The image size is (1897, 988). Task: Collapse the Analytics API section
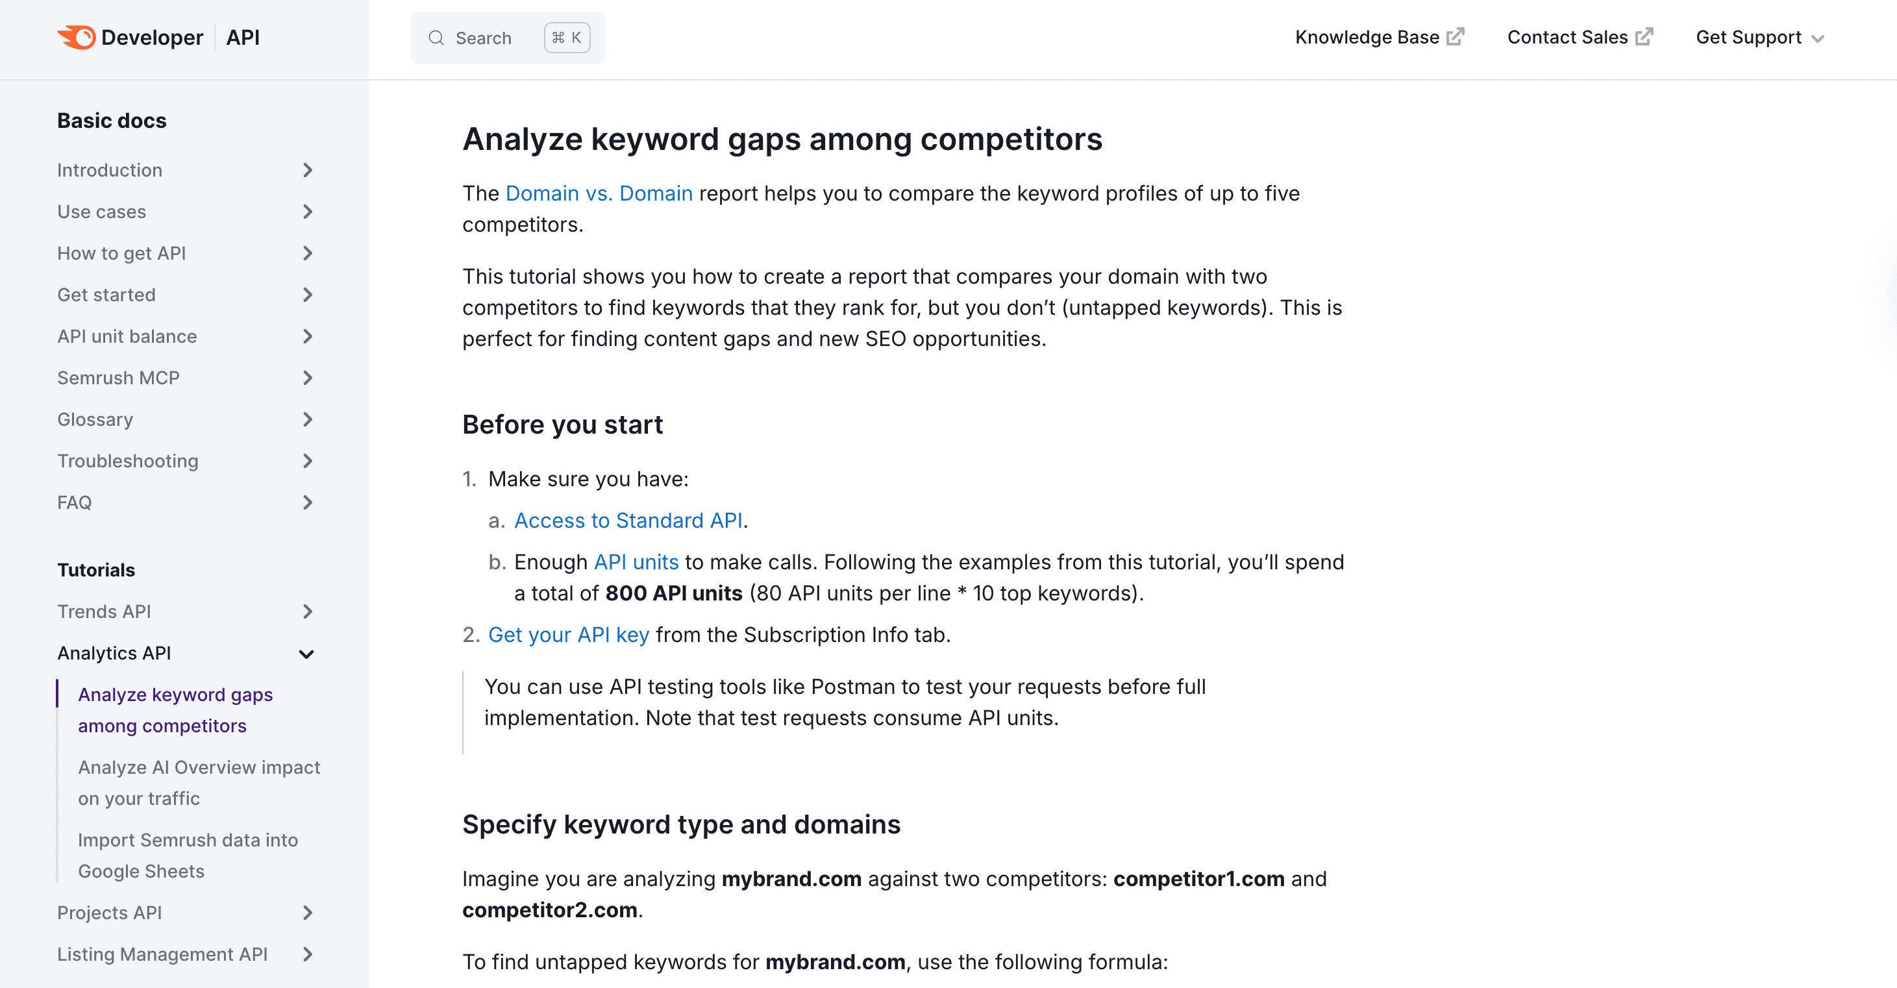tap(308, 654)
